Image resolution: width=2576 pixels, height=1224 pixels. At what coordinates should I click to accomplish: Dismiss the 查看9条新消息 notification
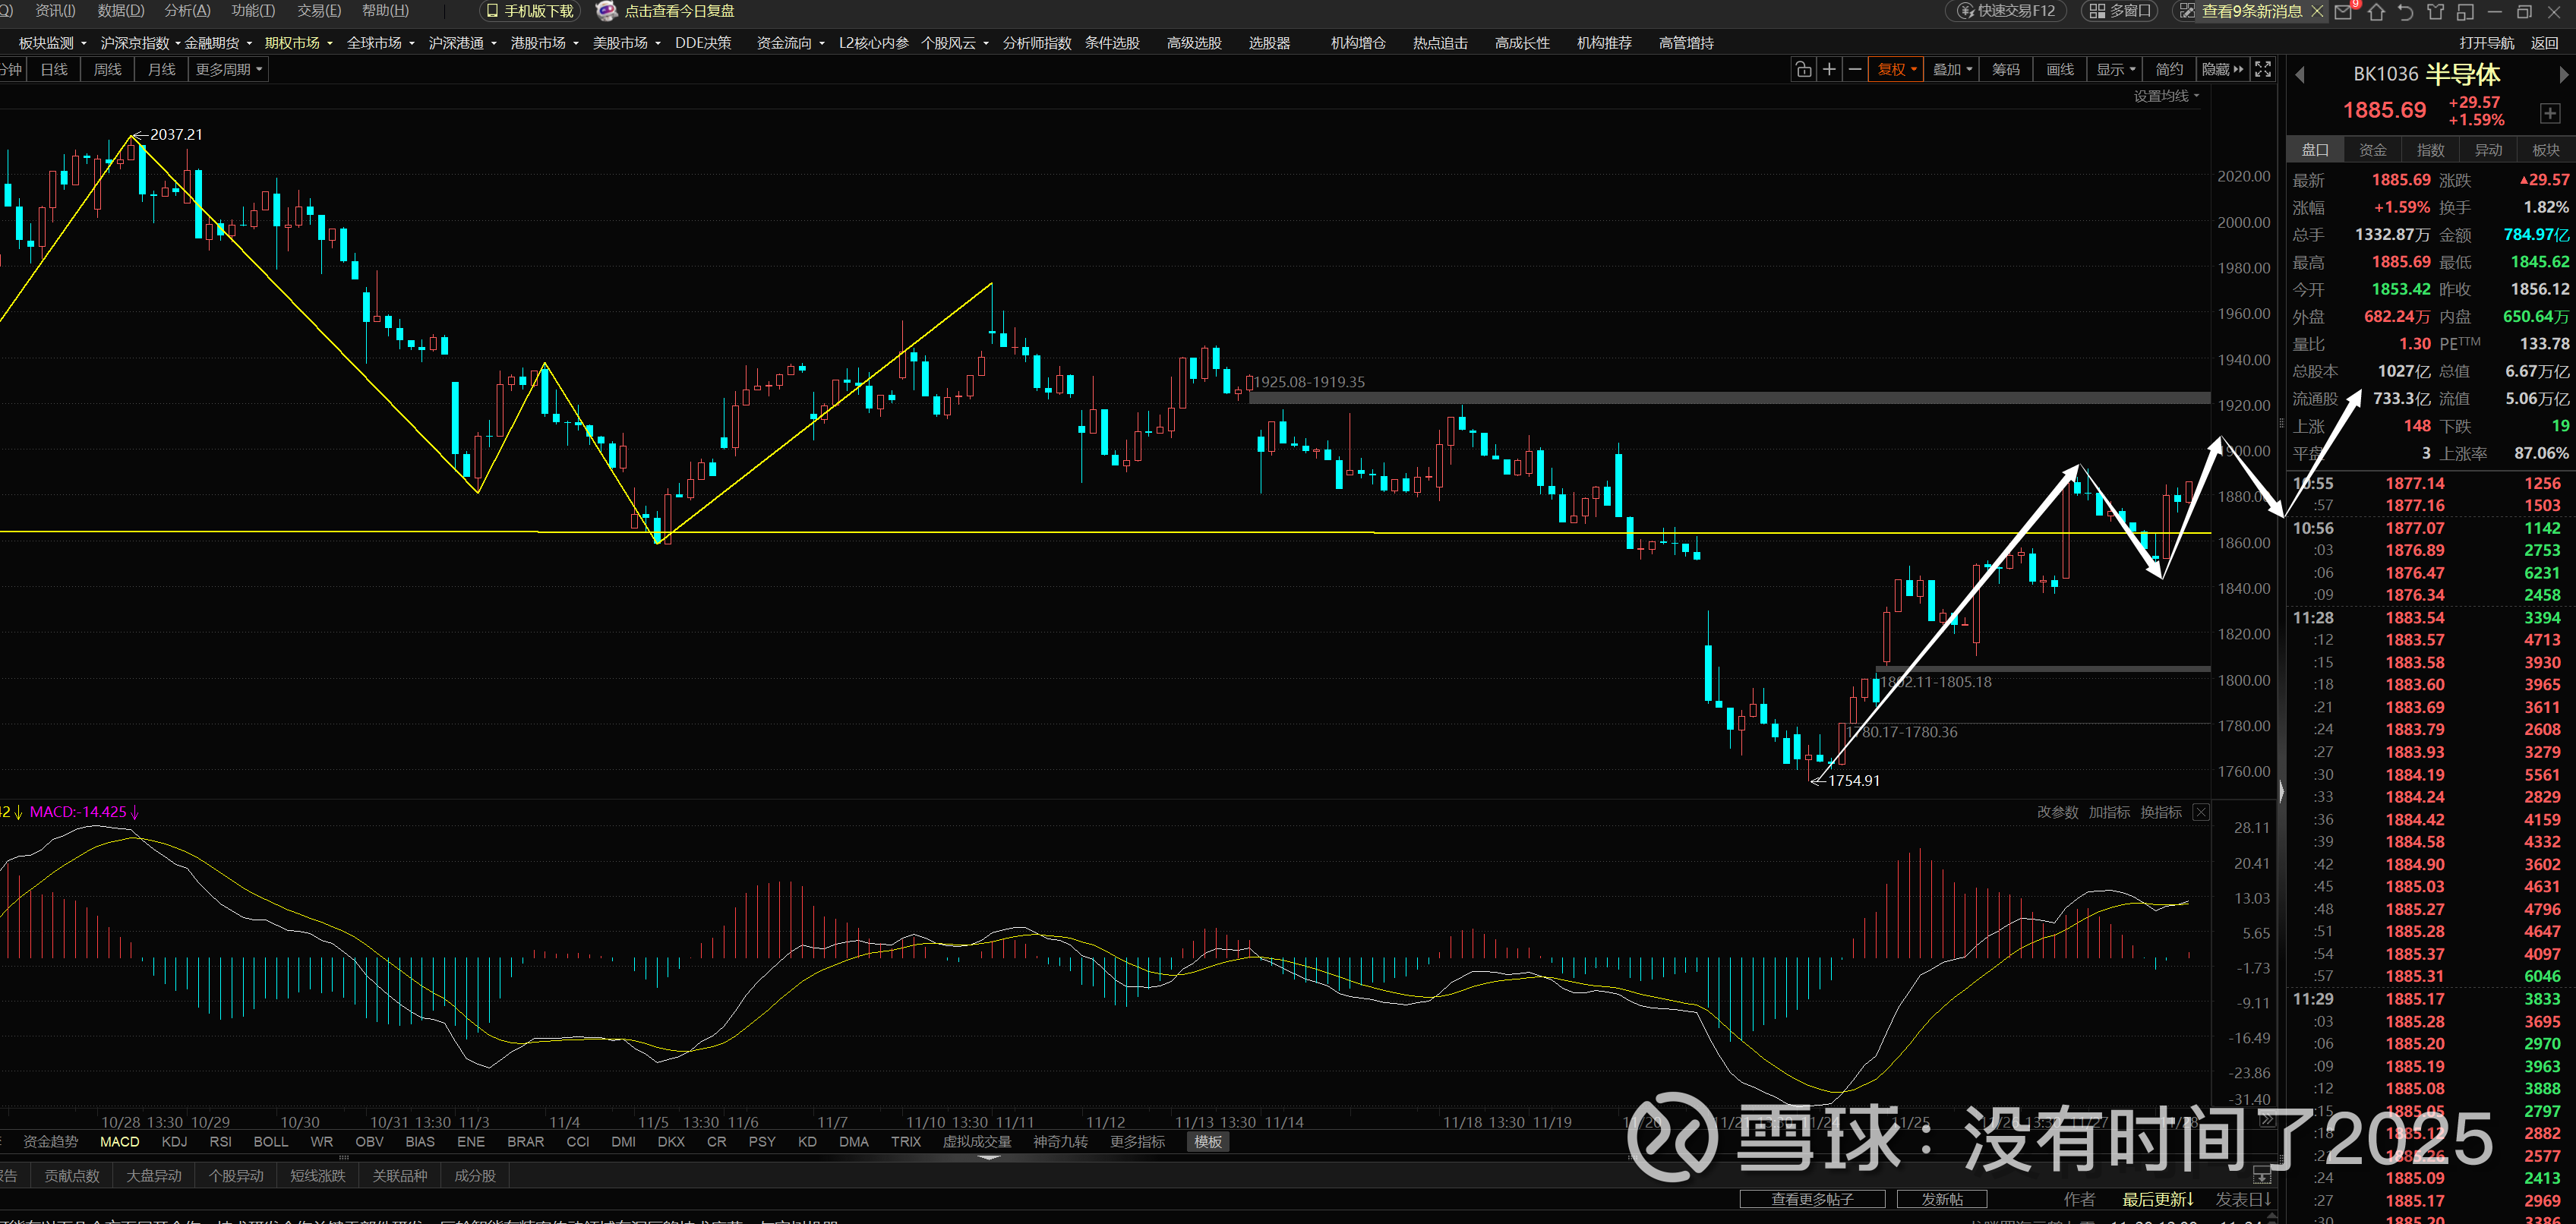(x=2317, y=11)
